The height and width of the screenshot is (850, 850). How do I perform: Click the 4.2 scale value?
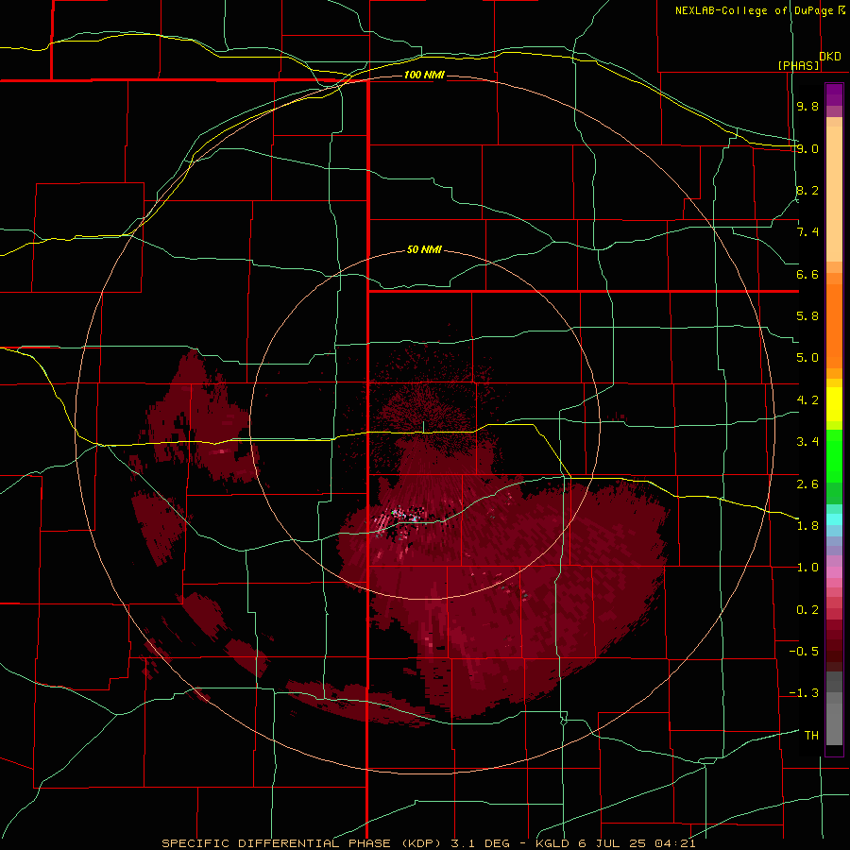pyautogui.click(x=807, y=400)
